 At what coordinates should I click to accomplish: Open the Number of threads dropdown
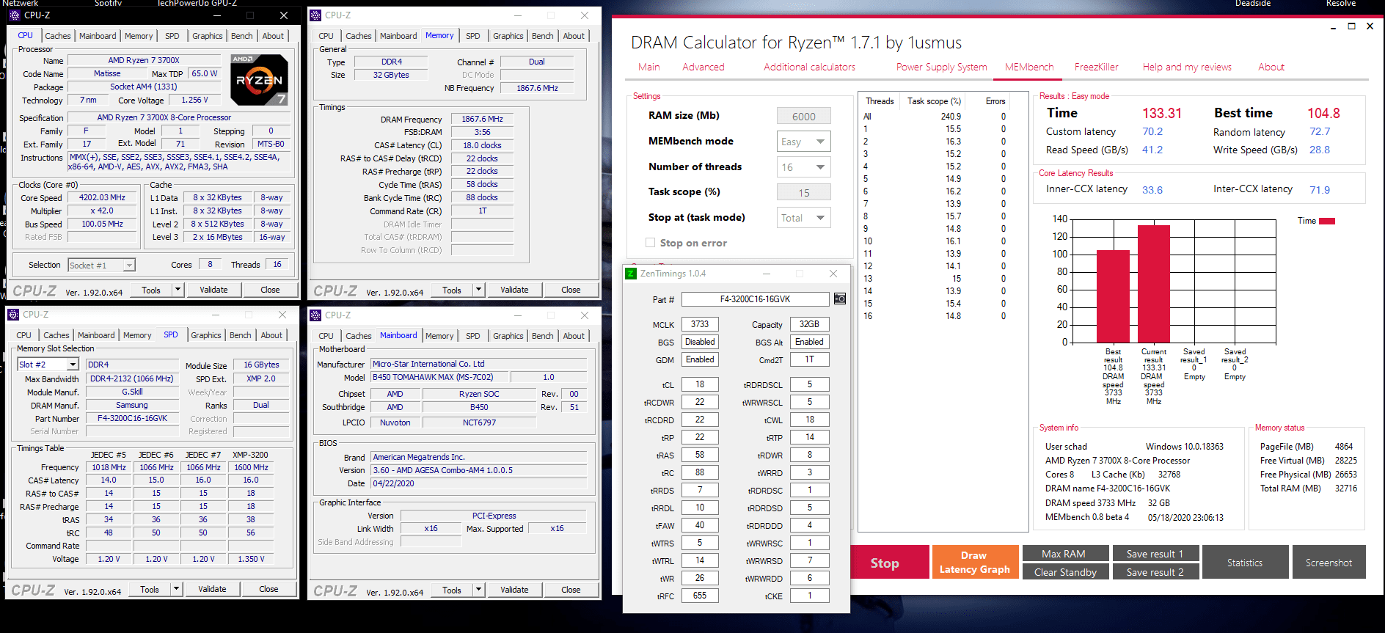click(x=804, y=167)
